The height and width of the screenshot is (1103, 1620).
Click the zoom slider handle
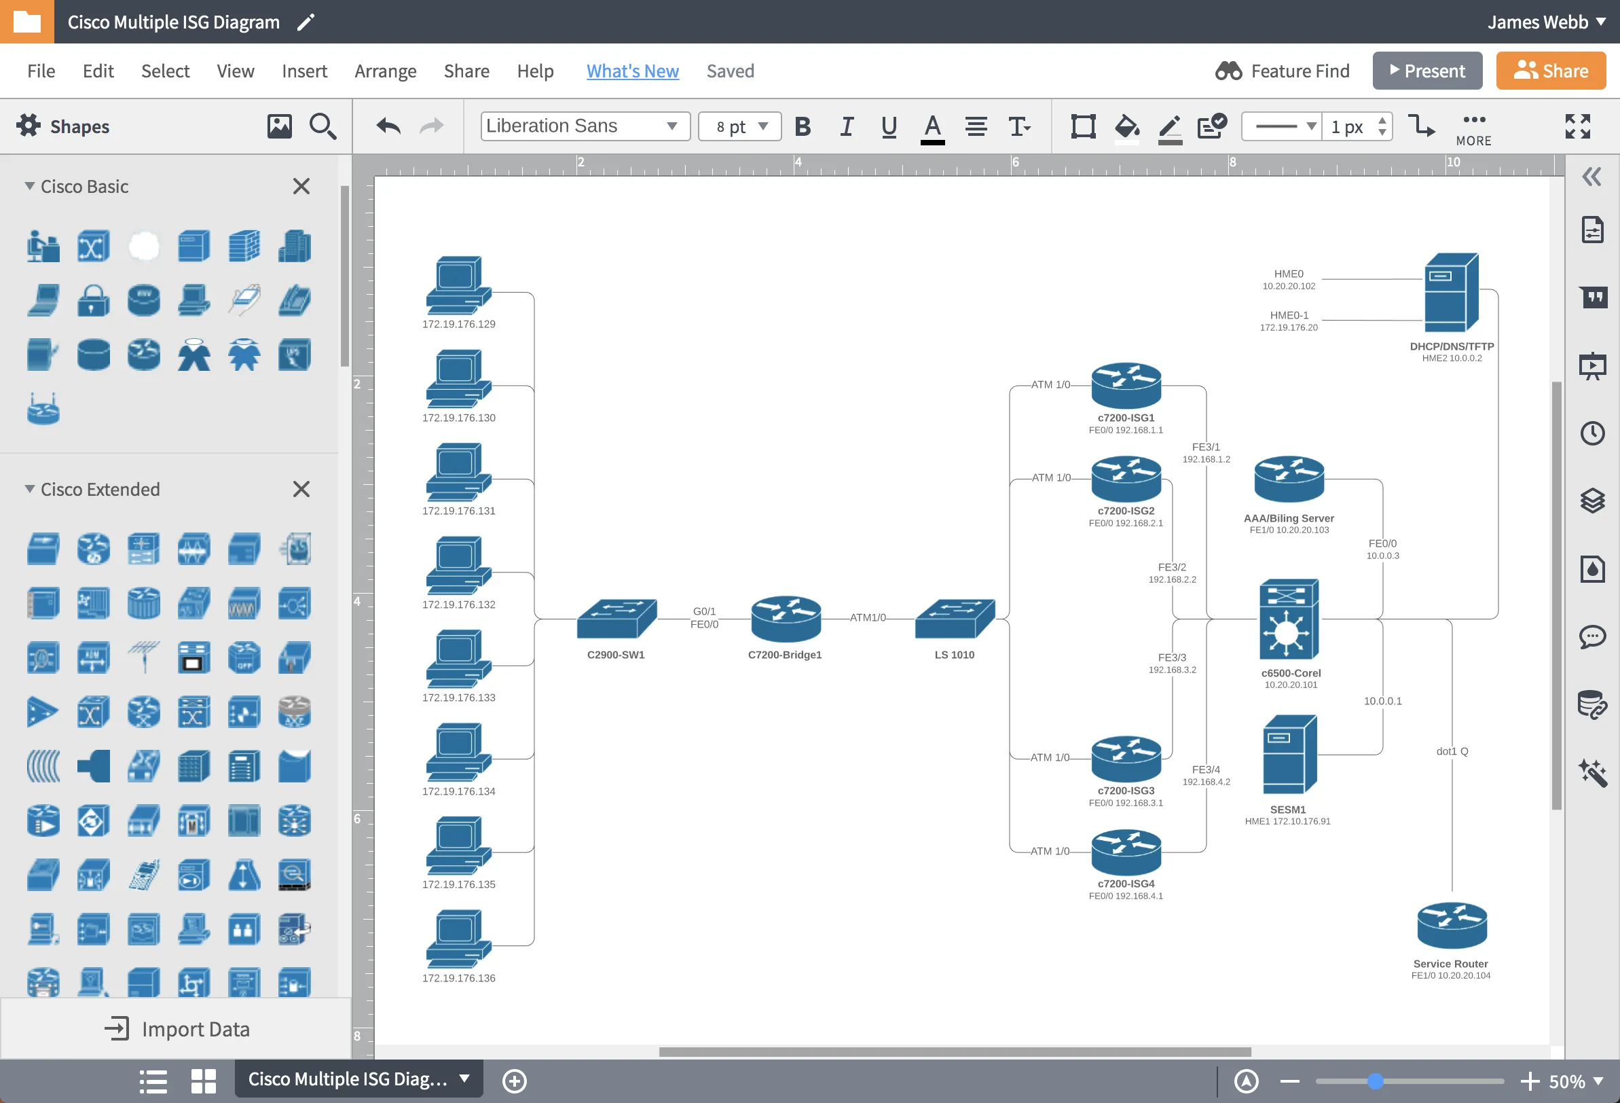[x=1375, y=1081]
